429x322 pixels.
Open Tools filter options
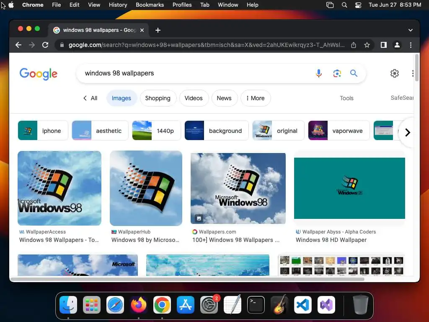(x=346, y=98)
